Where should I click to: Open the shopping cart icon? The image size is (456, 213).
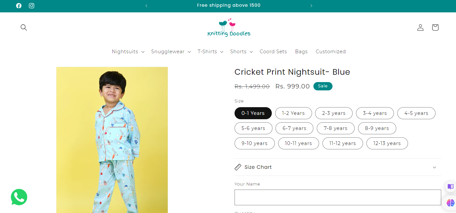pyautogui.click(x=435, y=27)
